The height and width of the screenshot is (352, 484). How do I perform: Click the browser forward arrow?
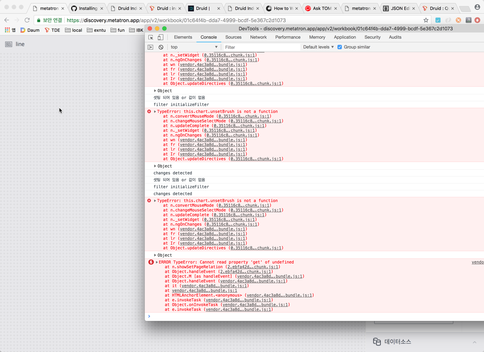[x=17, y=20]
